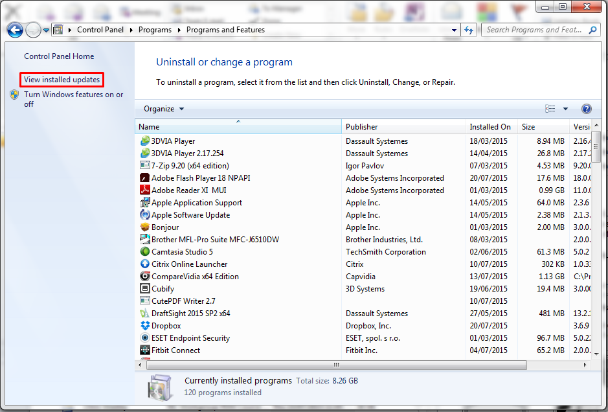The image size is (608, 412).
Task: Select the Adobe Reader XI icon
Action: 145,190
